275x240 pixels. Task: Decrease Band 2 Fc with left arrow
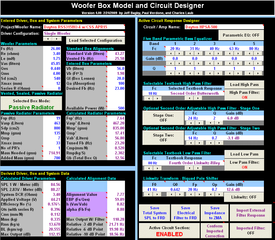(x=190, y=53)
